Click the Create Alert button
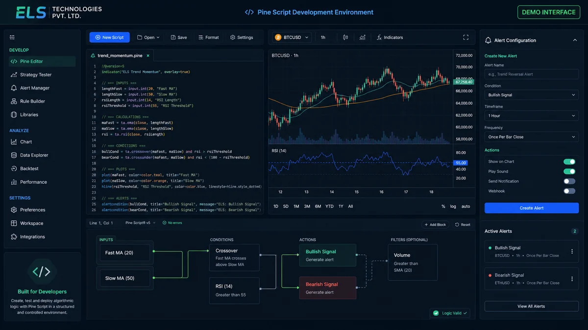The width and height of the screenshot is (588, 330). click(x=532, y=208)
